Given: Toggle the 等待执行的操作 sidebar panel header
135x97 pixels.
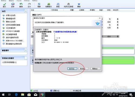Looking at the screenshot, I should point(26,58).
